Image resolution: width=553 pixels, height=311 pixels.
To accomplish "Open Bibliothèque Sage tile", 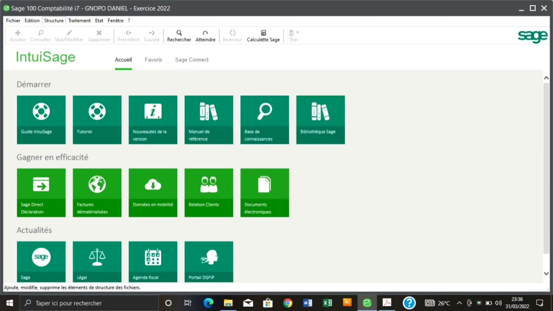I will [321, 120].
